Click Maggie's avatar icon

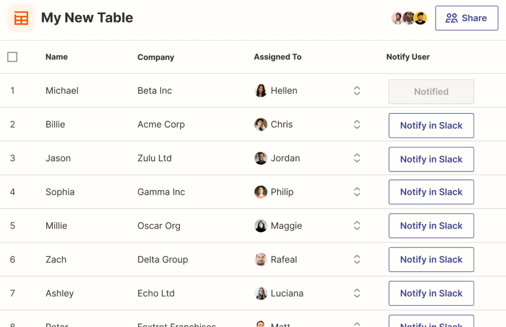click(x=260, y=226)
